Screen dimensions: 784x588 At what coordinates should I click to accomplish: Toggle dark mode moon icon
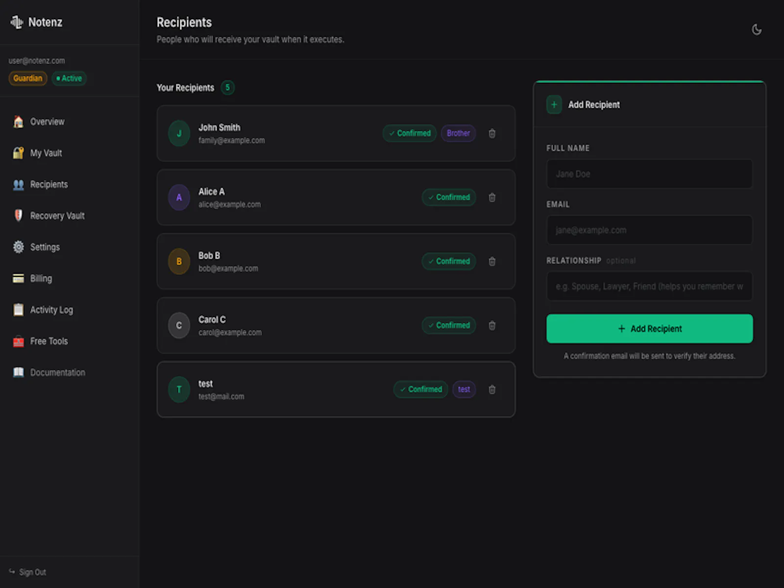click(x=757, y=29)
